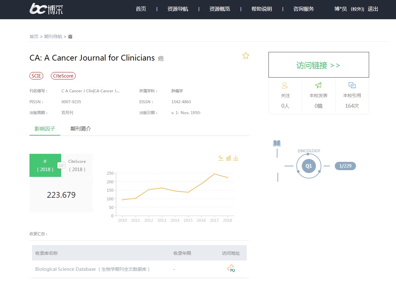The height and width of the screenshot is (282, 396).
Task: Click the open book icon
Action: pyautogui.click(x=277, y=143)
